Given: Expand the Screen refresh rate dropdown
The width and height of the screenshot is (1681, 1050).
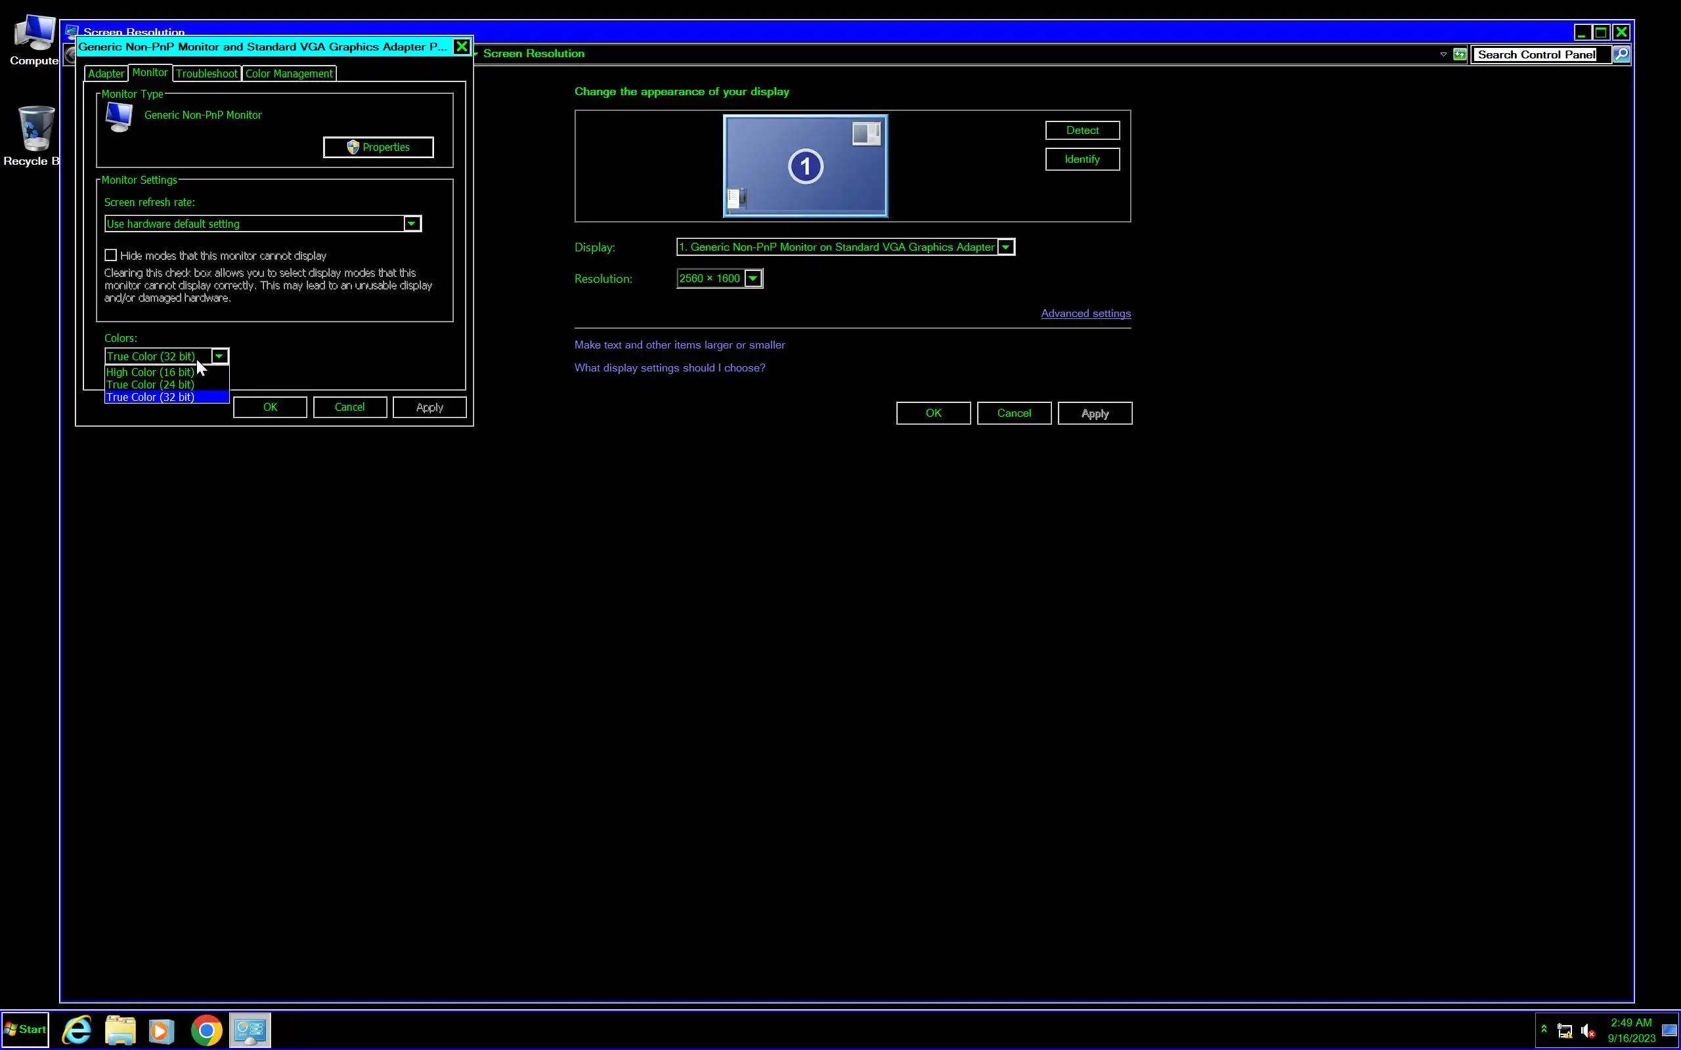Looking at the screenshot, I should (x=411, y=224).
